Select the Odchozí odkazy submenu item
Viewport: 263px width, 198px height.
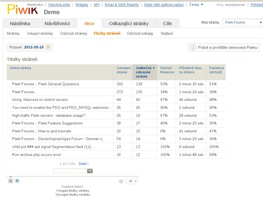140,34
